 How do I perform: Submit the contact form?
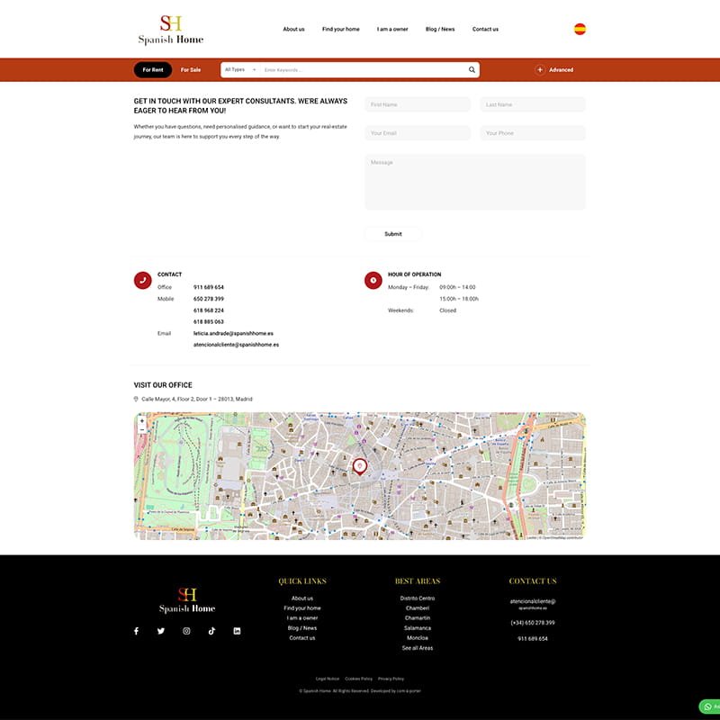point(392,233)
